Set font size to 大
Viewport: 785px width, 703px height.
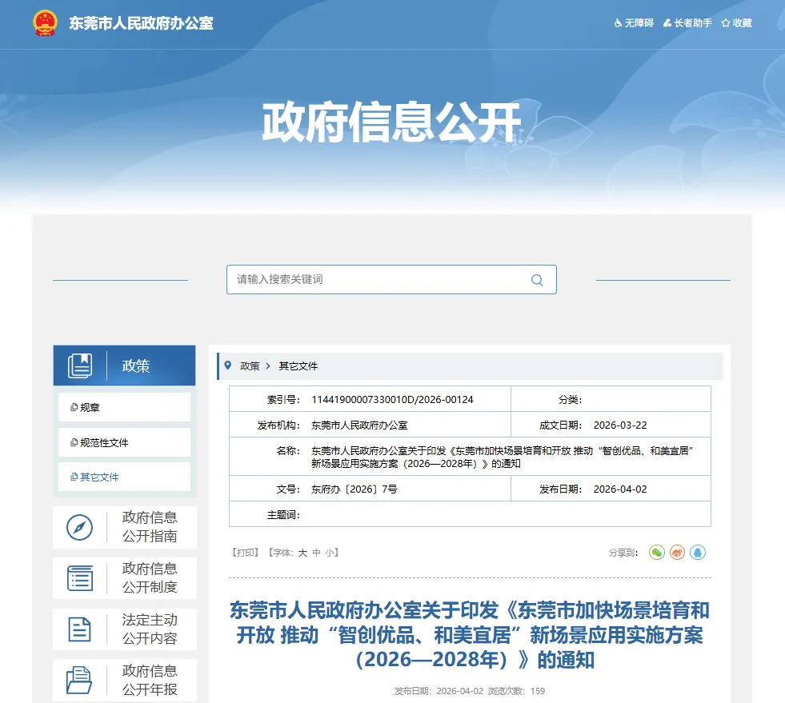pyautogui.click(x=301, y=552)
